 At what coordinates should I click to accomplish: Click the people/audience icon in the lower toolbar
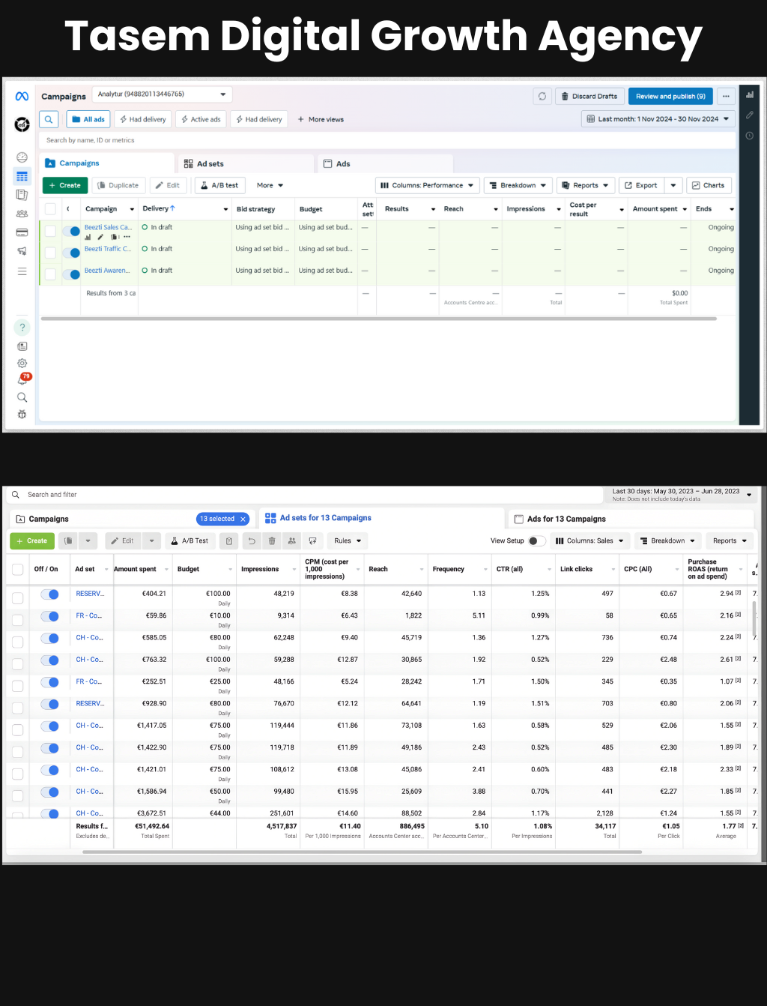[x=292, y=540]
